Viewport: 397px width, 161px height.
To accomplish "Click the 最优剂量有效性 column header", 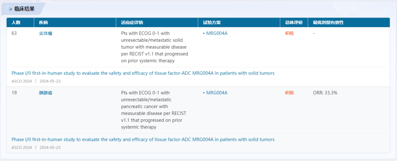I will click(x=328, y=23).
